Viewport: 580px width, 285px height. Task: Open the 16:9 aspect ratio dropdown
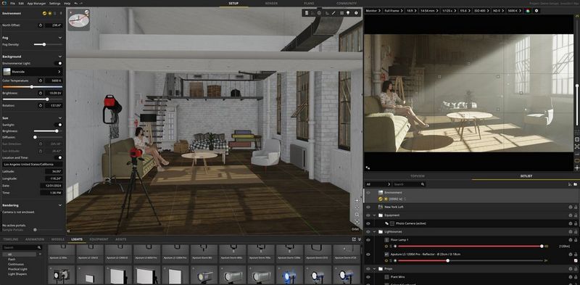tap(411, 11)
